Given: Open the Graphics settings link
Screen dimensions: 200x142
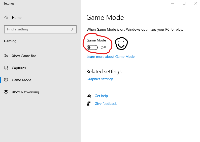Looking at the screenshot, I should click(100, 79).
